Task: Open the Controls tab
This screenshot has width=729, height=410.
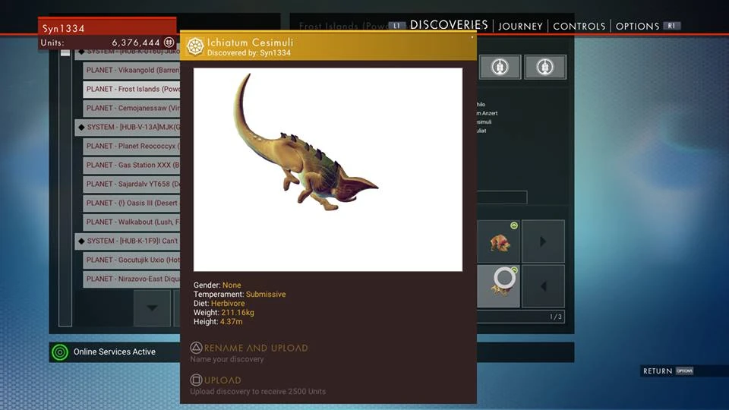Action: 579,27
